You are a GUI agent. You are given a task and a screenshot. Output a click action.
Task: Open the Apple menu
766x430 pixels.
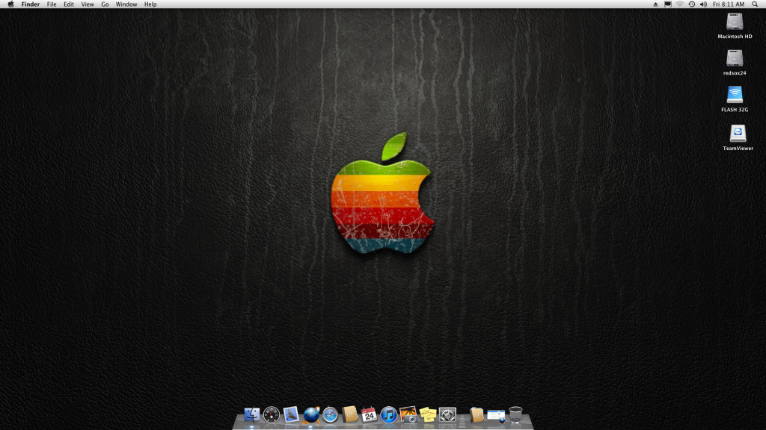(10, 4)
